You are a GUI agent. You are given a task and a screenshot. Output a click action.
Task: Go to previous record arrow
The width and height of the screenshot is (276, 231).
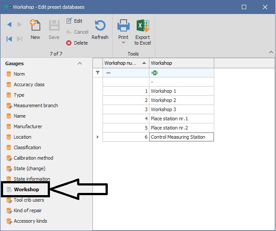[10, 24]
